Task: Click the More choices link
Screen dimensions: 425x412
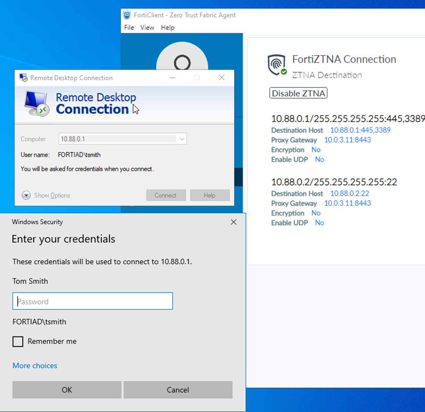Action: [35, 366]
